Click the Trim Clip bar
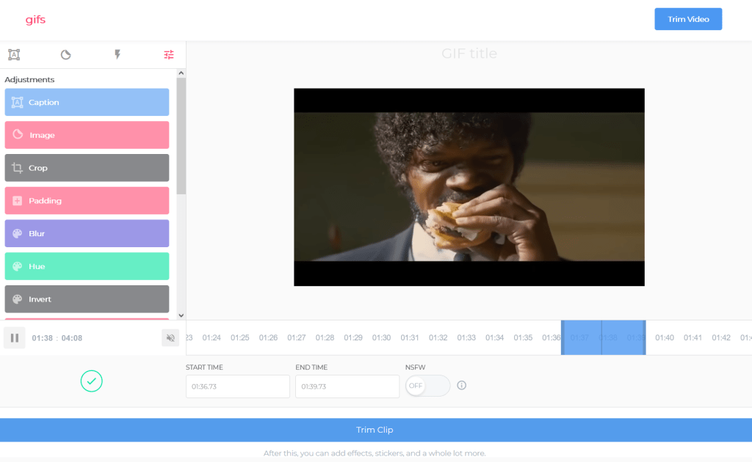The image size is (752, 462). (376, 430)
